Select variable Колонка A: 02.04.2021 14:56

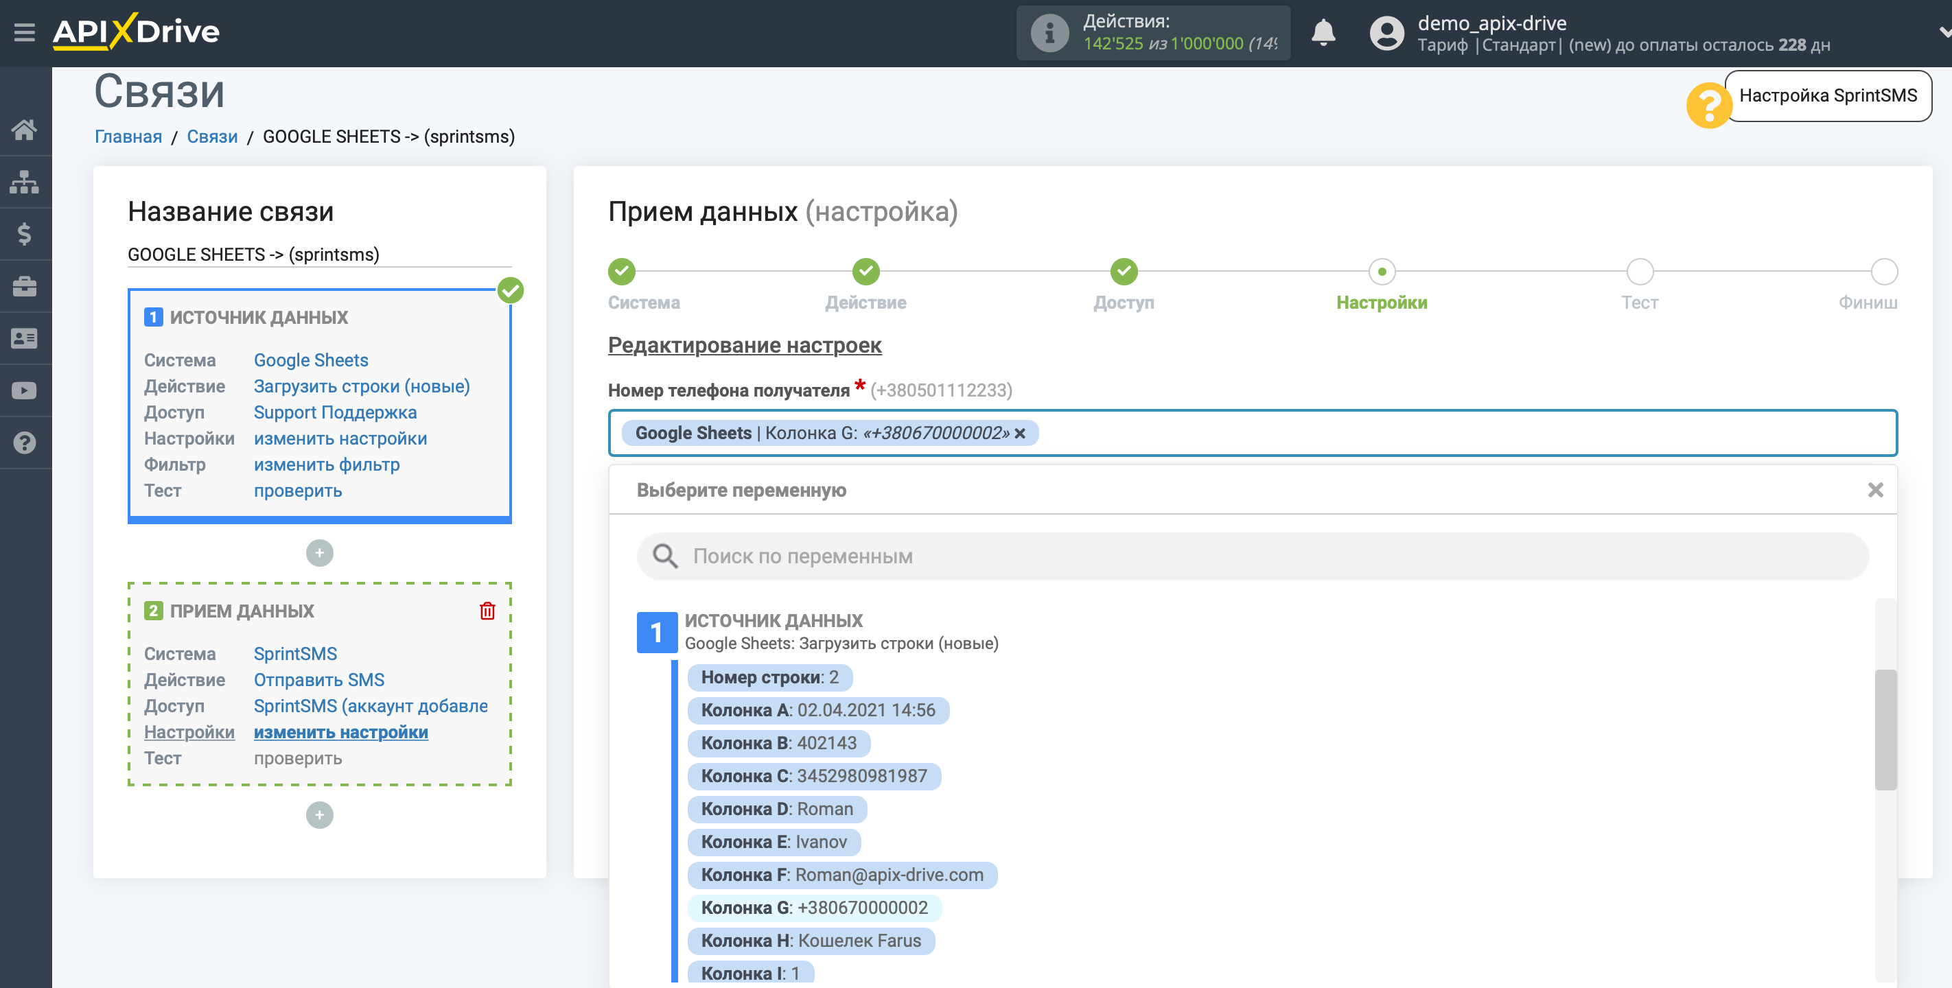[817, 710]
